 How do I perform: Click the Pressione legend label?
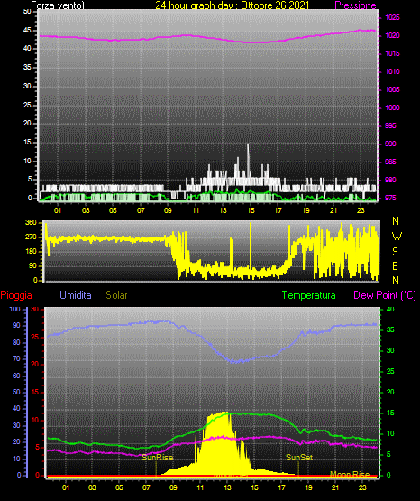(355, 5)
